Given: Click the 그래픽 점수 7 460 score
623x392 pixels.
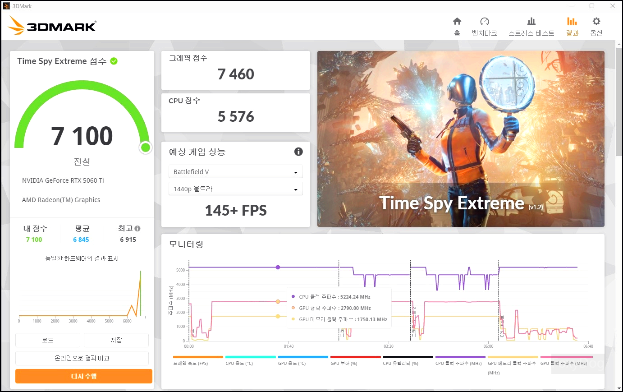Looking at the screenshot, I should click(x=236, y=74).
